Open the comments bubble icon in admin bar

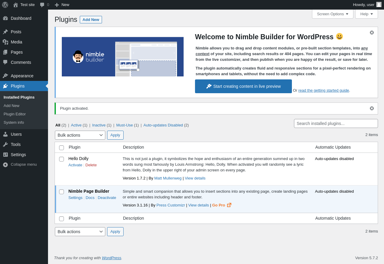pyautogui.click(x=42, y=5)
